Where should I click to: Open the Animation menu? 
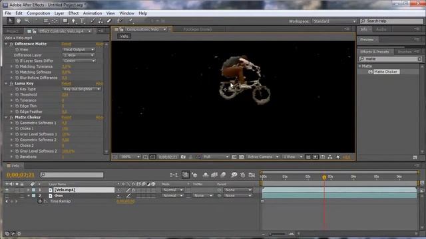(93, 13)
